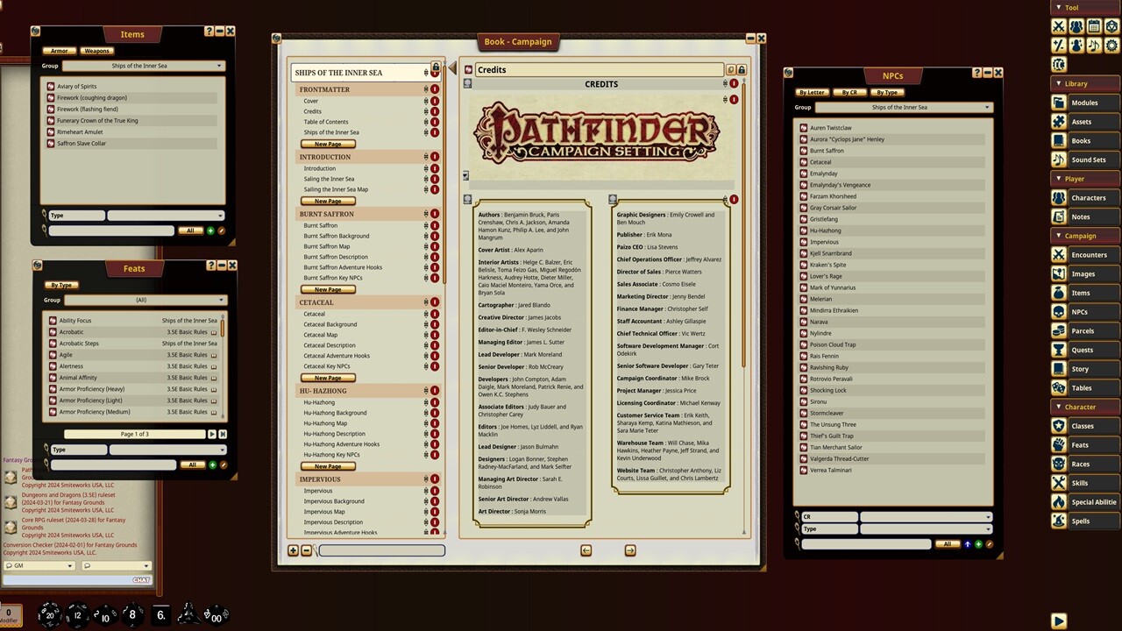Viewport: 1122px width, 631px height.
Task: Open the Spells icon under Character
Action: [x=1061, y=519]
